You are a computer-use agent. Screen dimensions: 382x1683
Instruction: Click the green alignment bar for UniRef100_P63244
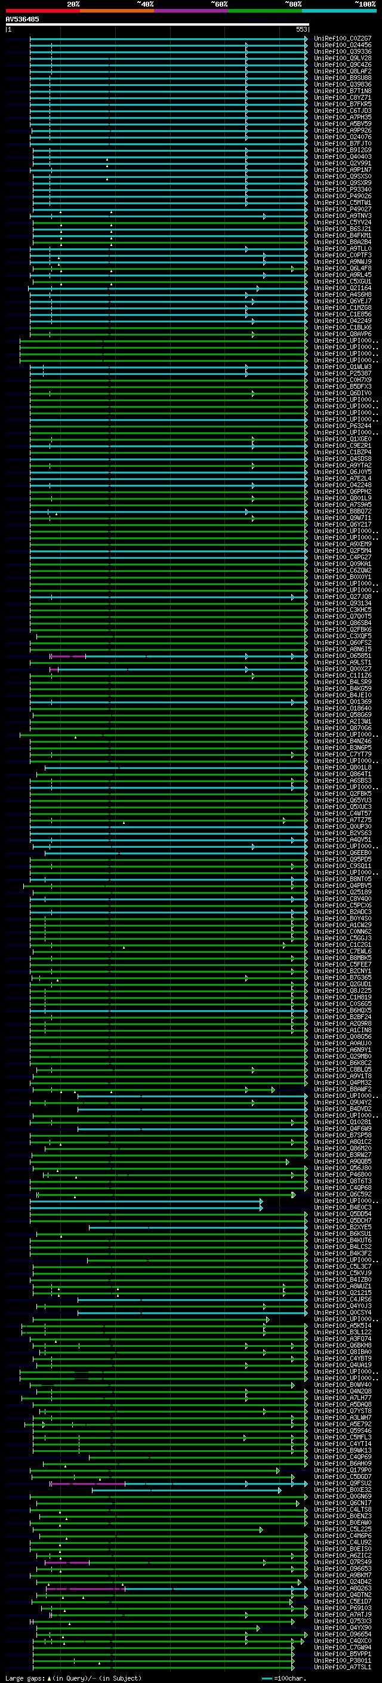coord(168,427)
